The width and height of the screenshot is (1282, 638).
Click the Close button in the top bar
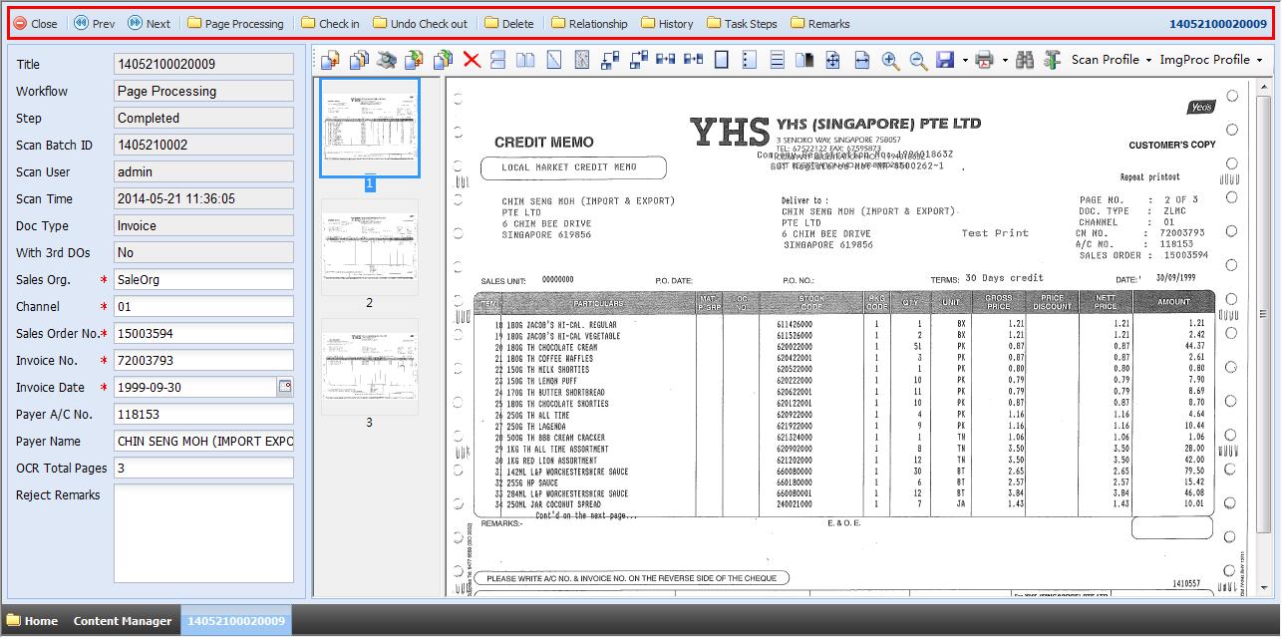[35, 23]
